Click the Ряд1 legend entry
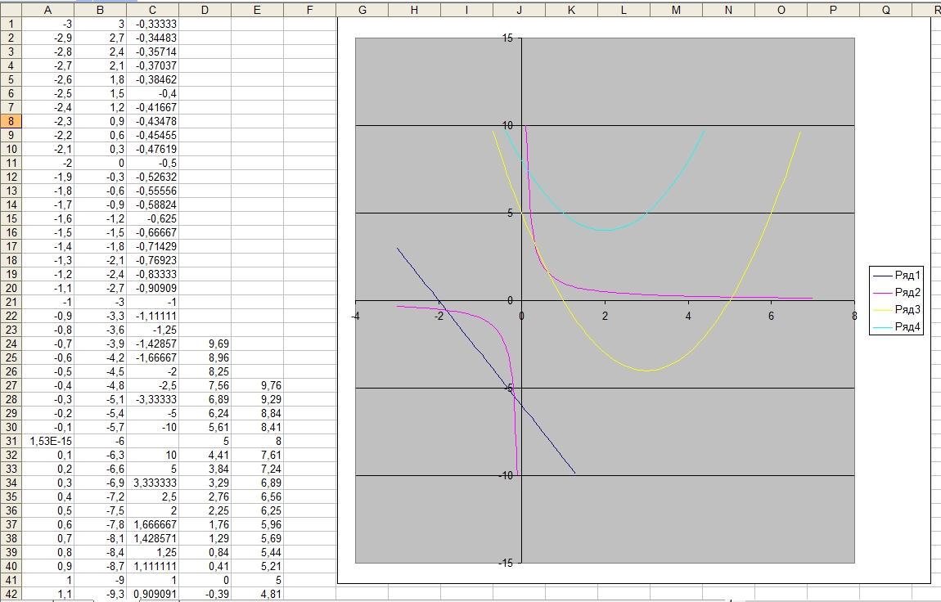This screenshot has width=941, height=602. tap(907, 275)
